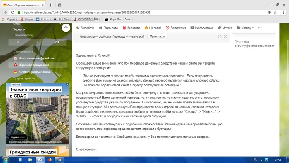The image size is (289, 163).
Task: Change the target language українська link
Action: point(136,37)
